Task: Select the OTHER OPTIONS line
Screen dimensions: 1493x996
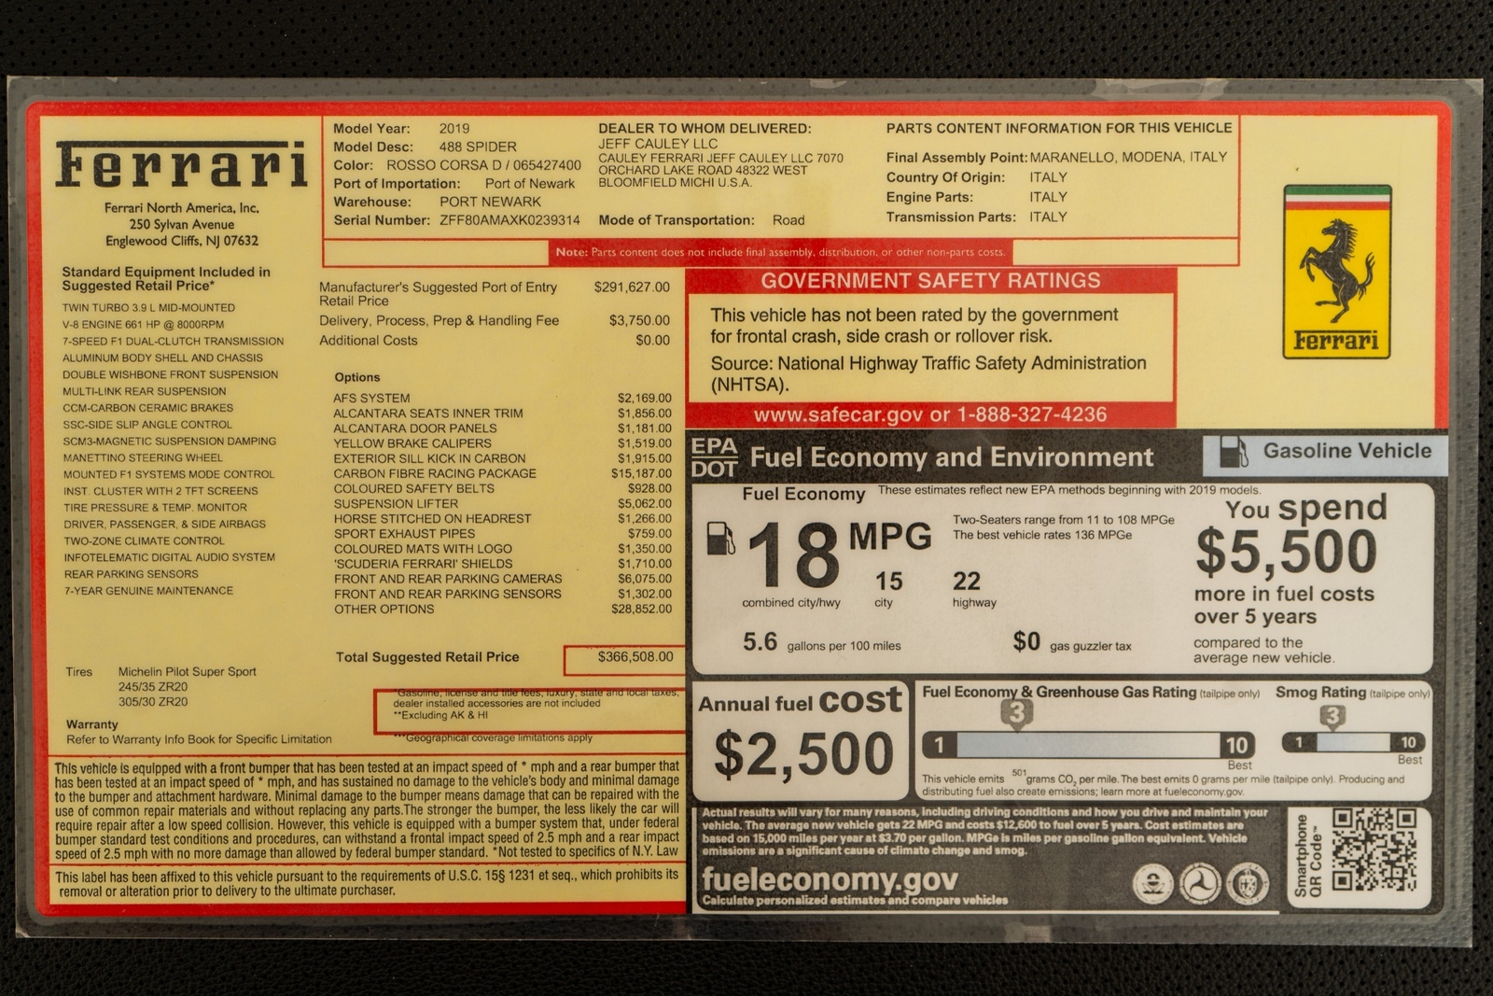Action: (502, 609)
